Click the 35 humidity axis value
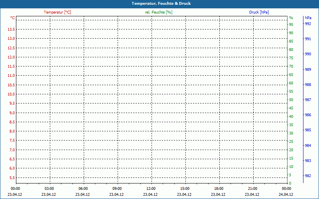 [291, 125]
